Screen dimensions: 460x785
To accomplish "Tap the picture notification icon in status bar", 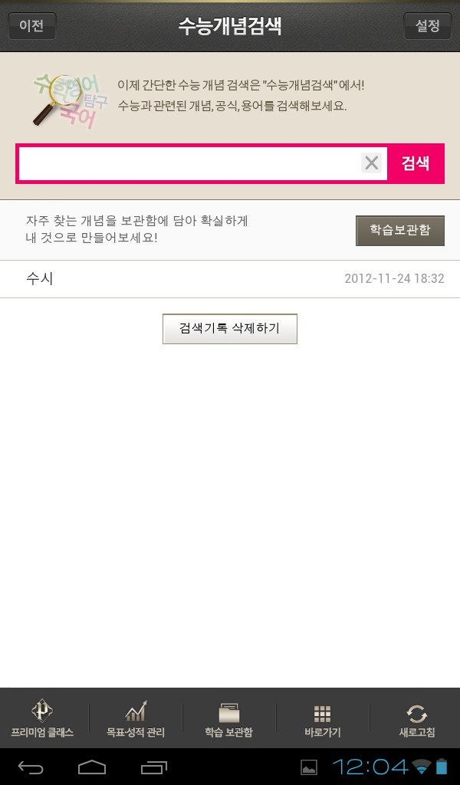I will click(x=309, y=767).
